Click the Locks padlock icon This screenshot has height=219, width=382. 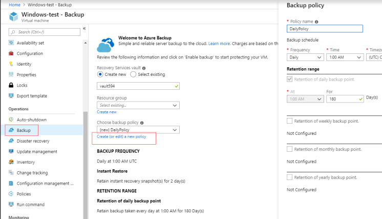pyautogui.click(x=11, y=85)
